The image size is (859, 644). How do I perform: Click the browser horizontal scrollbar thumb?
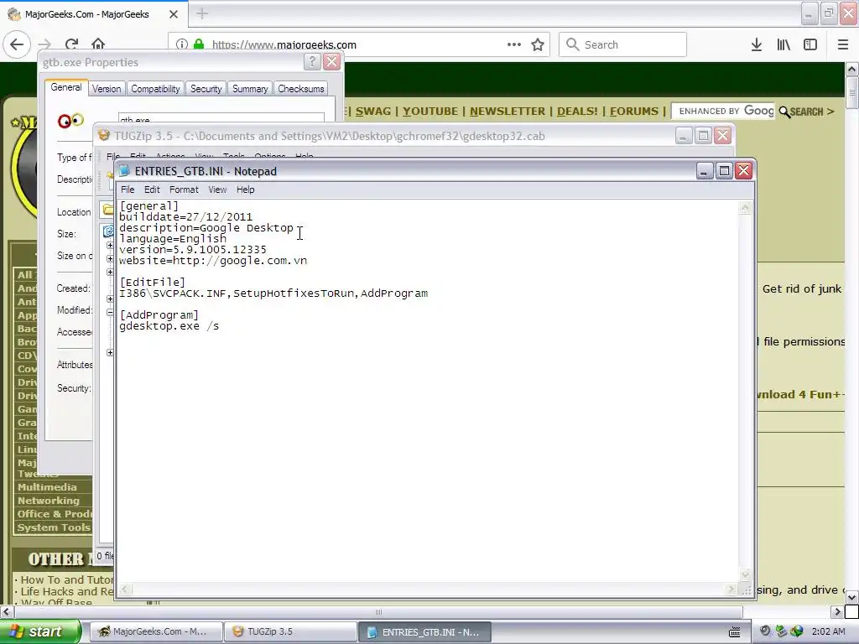pos(378,611)
